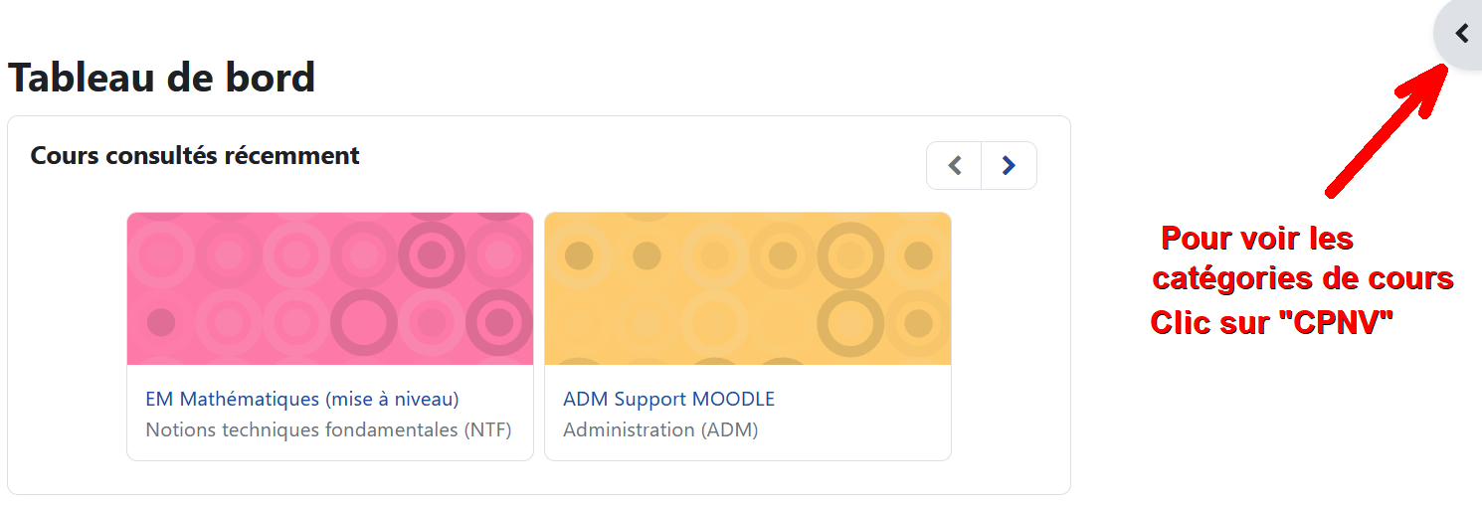This screenshot has height=508, width=1482.
Task: Click the red arrow pointing to the drawer
Action: (1387, 129)
